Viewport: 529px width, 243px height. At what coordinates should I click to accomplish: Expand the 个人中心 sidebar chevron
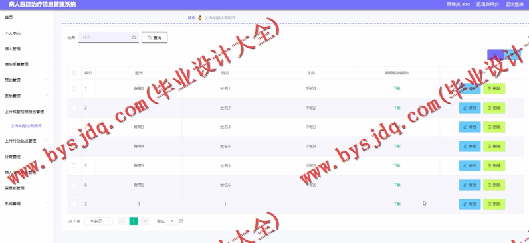[x=47, y=33]
